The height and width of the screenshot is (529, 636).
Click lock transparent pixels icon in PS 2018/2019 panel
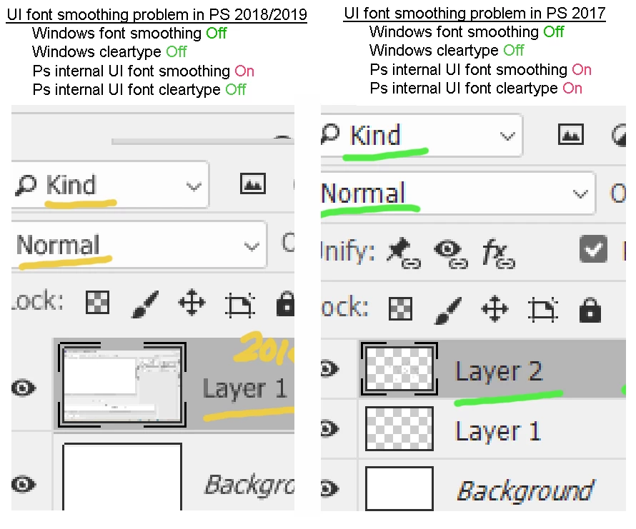pyautogui.click(x=97, y=303)
